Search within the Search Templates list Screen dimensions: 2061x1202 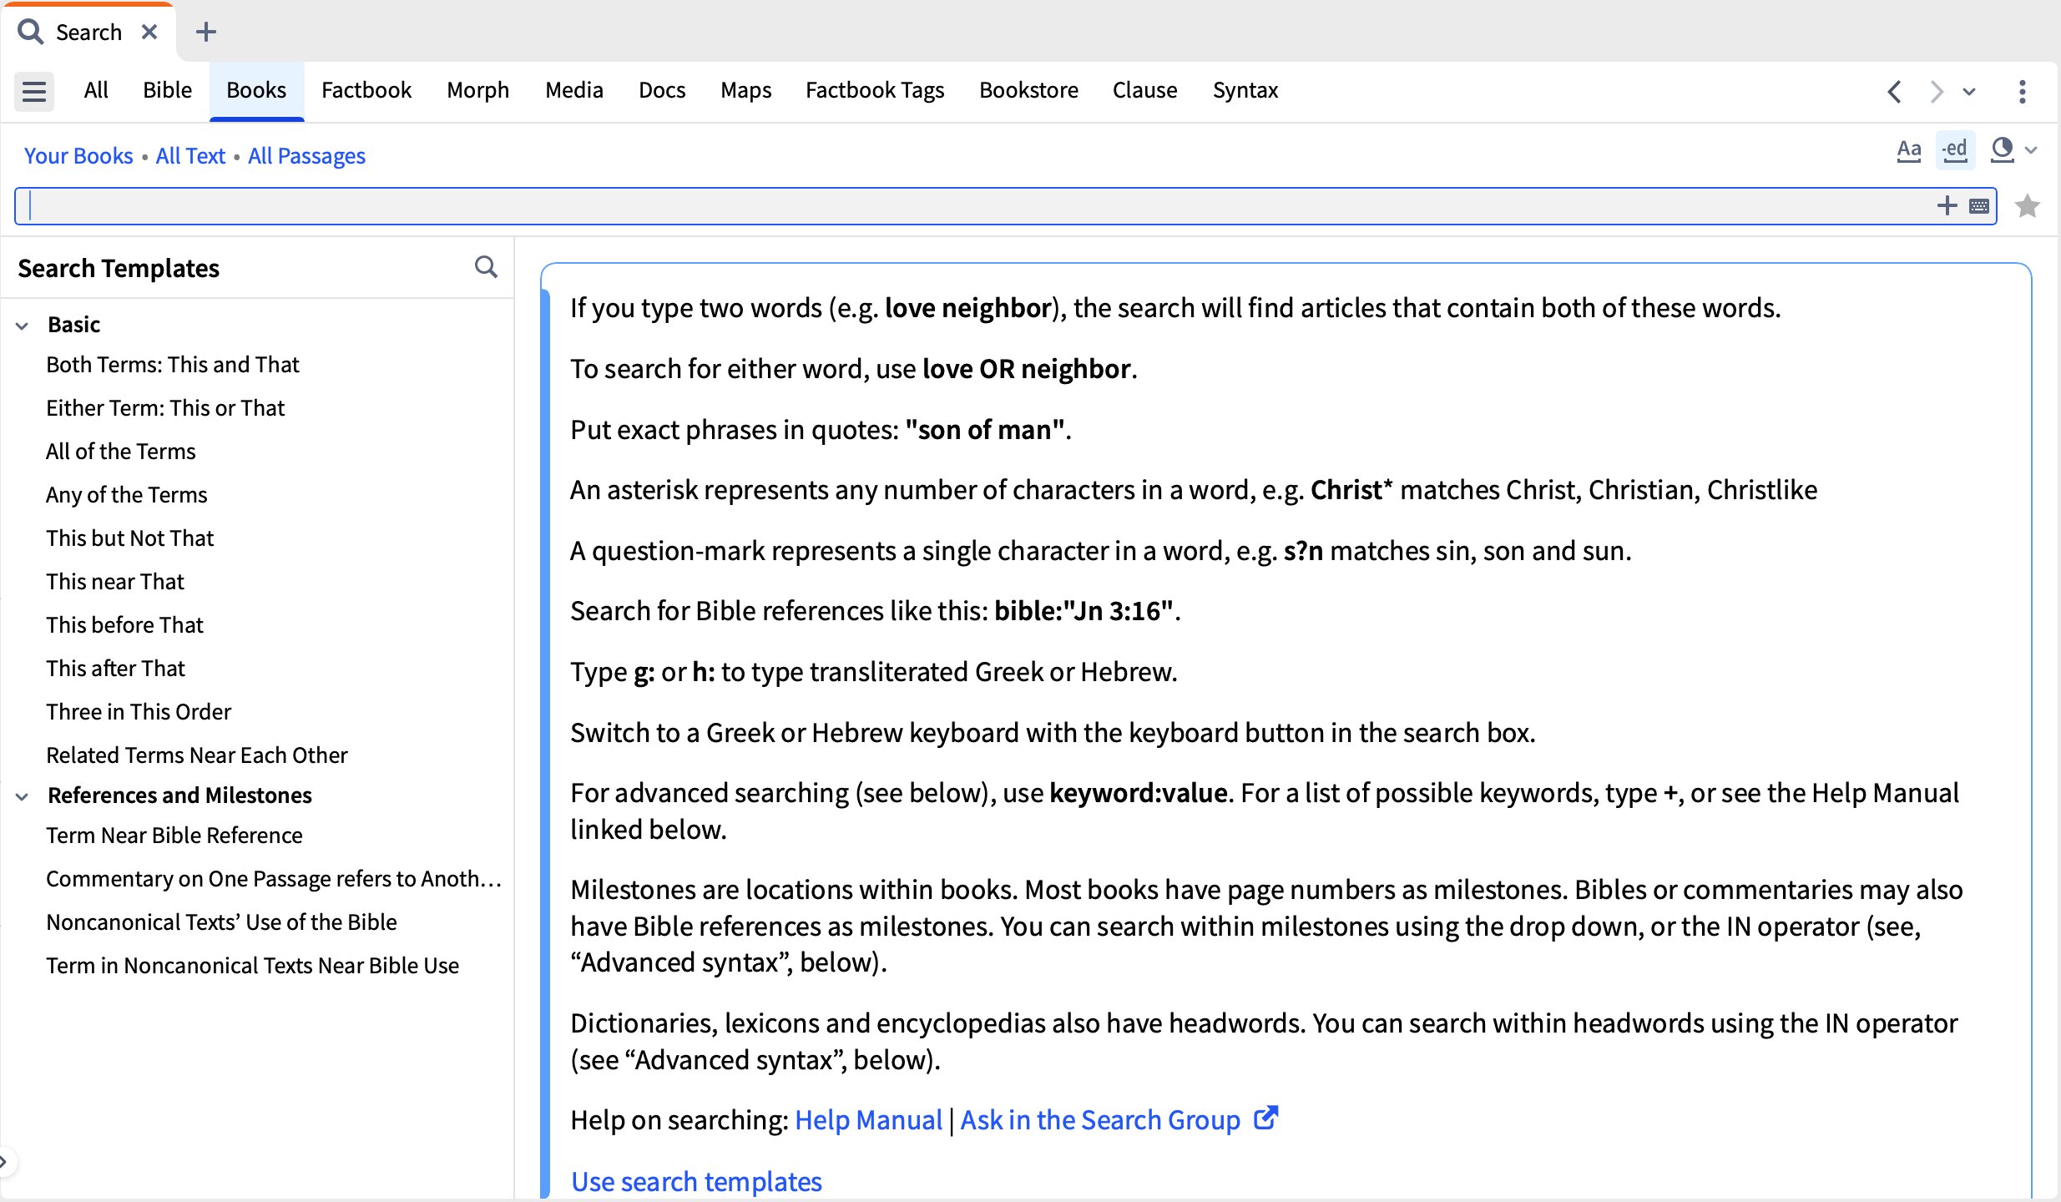tap(486, 267)
